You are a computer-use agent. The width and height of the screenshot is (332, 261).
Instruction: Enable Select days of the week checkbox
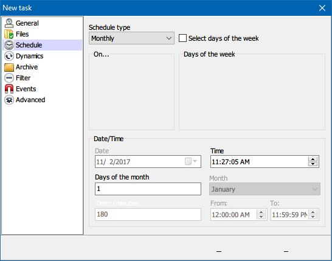pyautogui.click(x=182, y=38)
